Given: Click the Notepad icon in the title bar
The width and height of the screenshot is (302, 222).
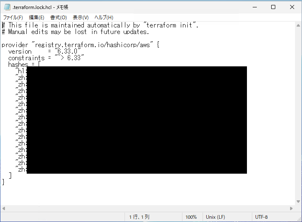Looking at the screenshot, I should pyautogui.click(x=6, y=7).
